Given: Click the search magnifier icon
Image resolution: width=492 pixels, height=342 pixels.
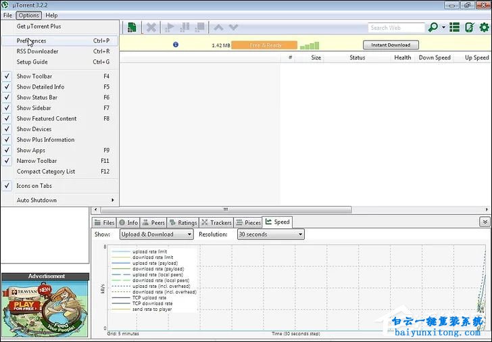Looking at the screenshot, I should point(433,28).
